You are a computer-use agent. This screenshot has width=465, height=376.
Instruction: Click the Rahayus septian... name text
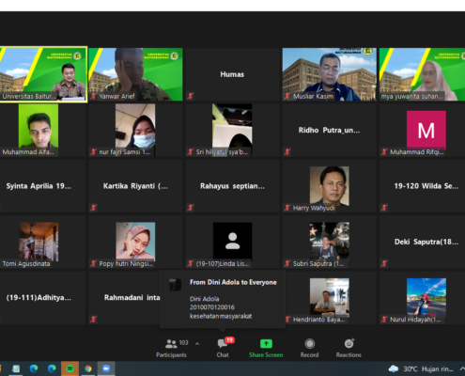click(x=232, y=186)
